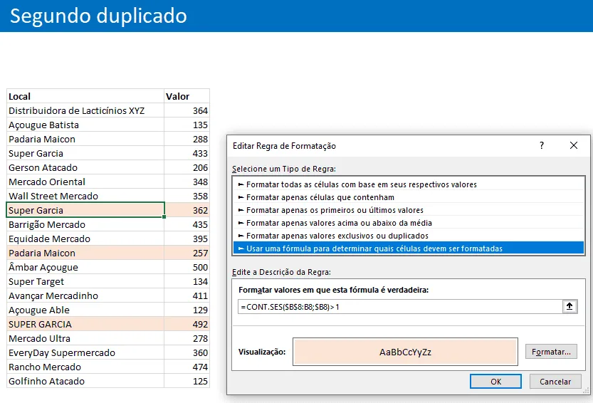Close the Editar Regra de Formatação dialog

click(x=574, y=145)
